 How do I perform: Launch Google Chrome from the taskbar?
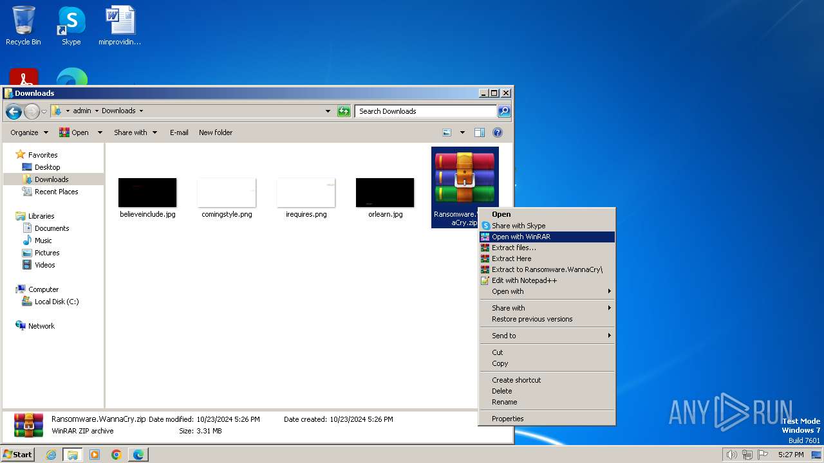coord(117,455)
